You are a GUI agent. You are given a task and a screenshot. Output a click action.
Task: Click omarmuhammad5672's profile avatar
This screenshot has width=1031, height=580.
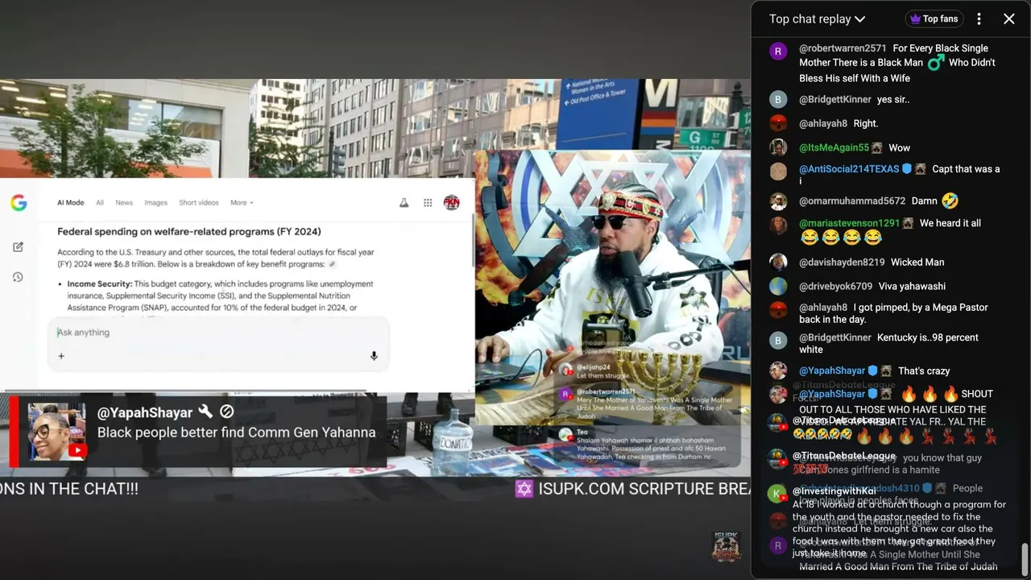(x=778, y=201)
